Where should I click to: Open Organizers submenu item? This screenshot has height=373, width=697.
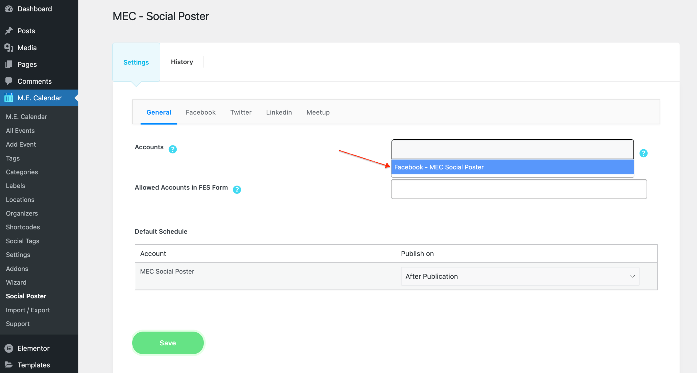pos(22,213)
